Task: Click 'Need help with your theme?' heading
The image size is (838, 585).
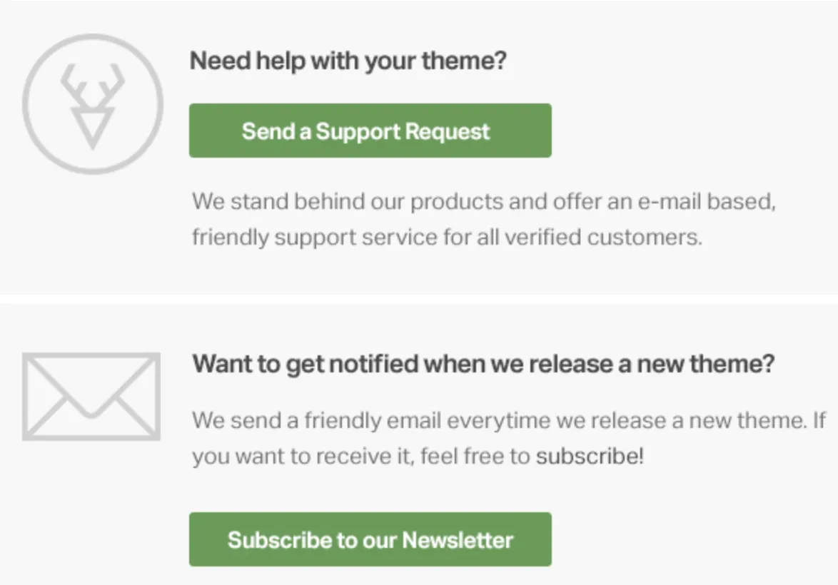Action: [348, 61]
